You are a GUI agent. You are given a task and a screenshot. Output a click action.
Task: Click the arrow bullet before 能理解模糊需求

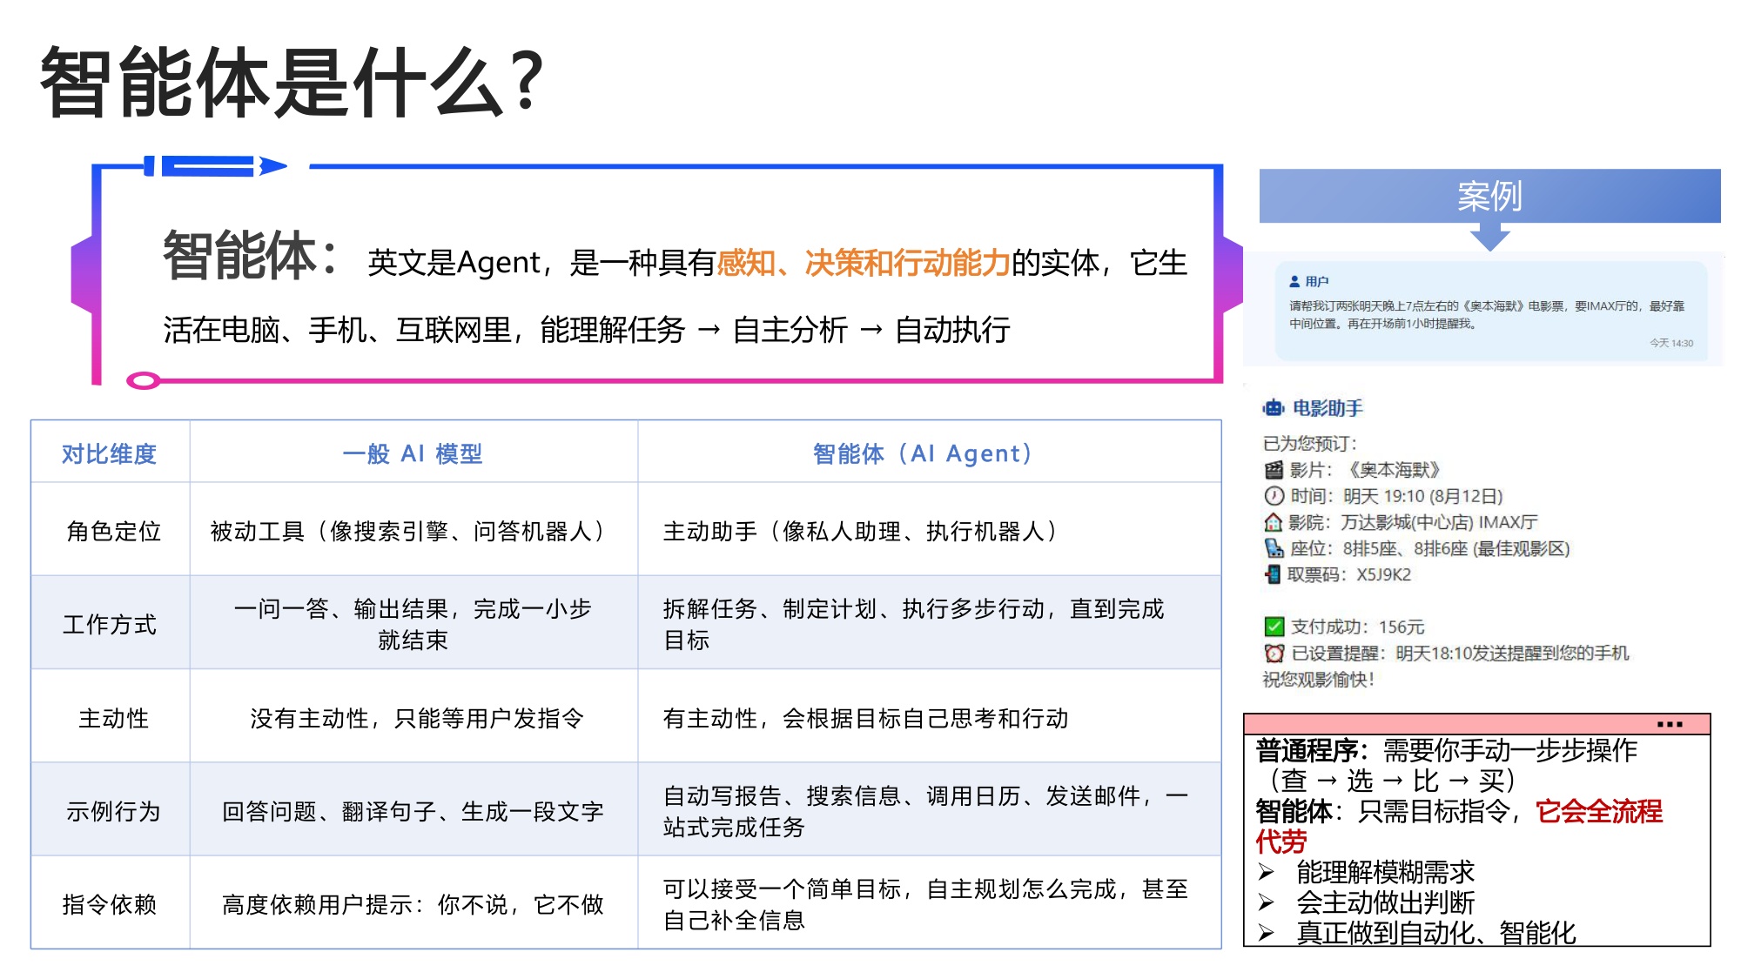(1266, 872)
